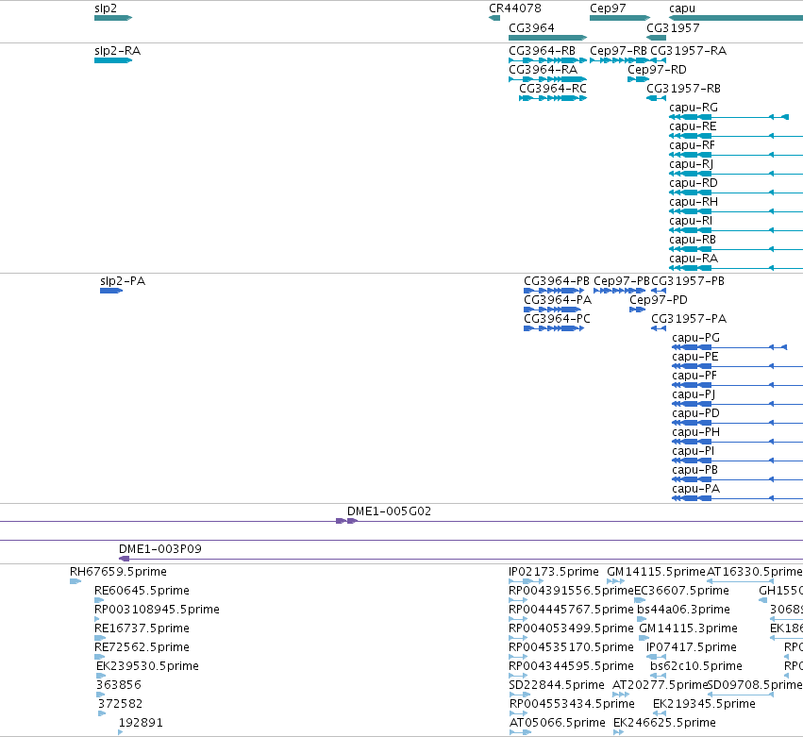This screenshot has width=803, height=737.
Task: Select protein capu-PA
Action: (738, 499)
